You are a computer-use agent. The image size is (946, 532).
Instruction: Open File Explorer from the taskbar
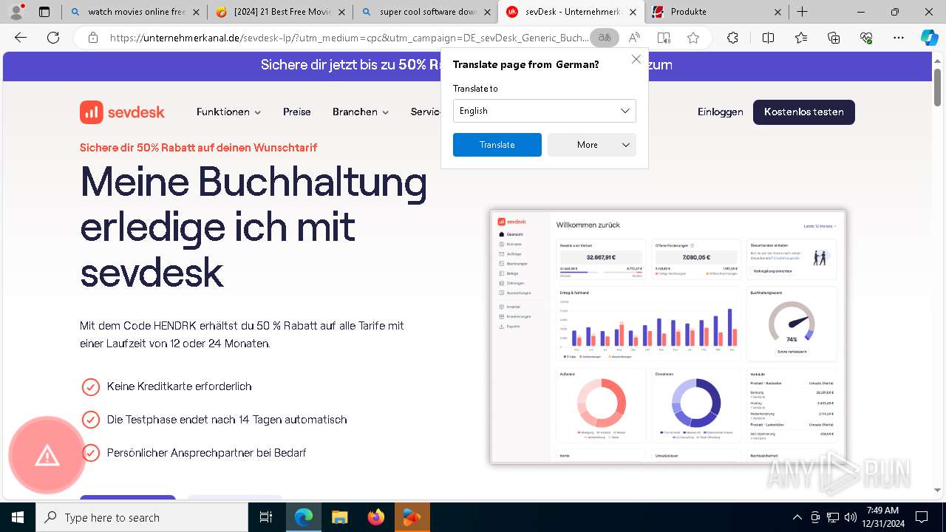tap(339, 517)
